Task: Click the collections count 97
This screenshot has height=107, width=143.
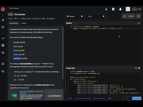Action: click(16, 19)
